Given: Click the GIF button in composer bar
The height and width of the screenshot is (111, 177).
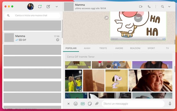Looking at the screenshot, I should (x=83, y=104).
